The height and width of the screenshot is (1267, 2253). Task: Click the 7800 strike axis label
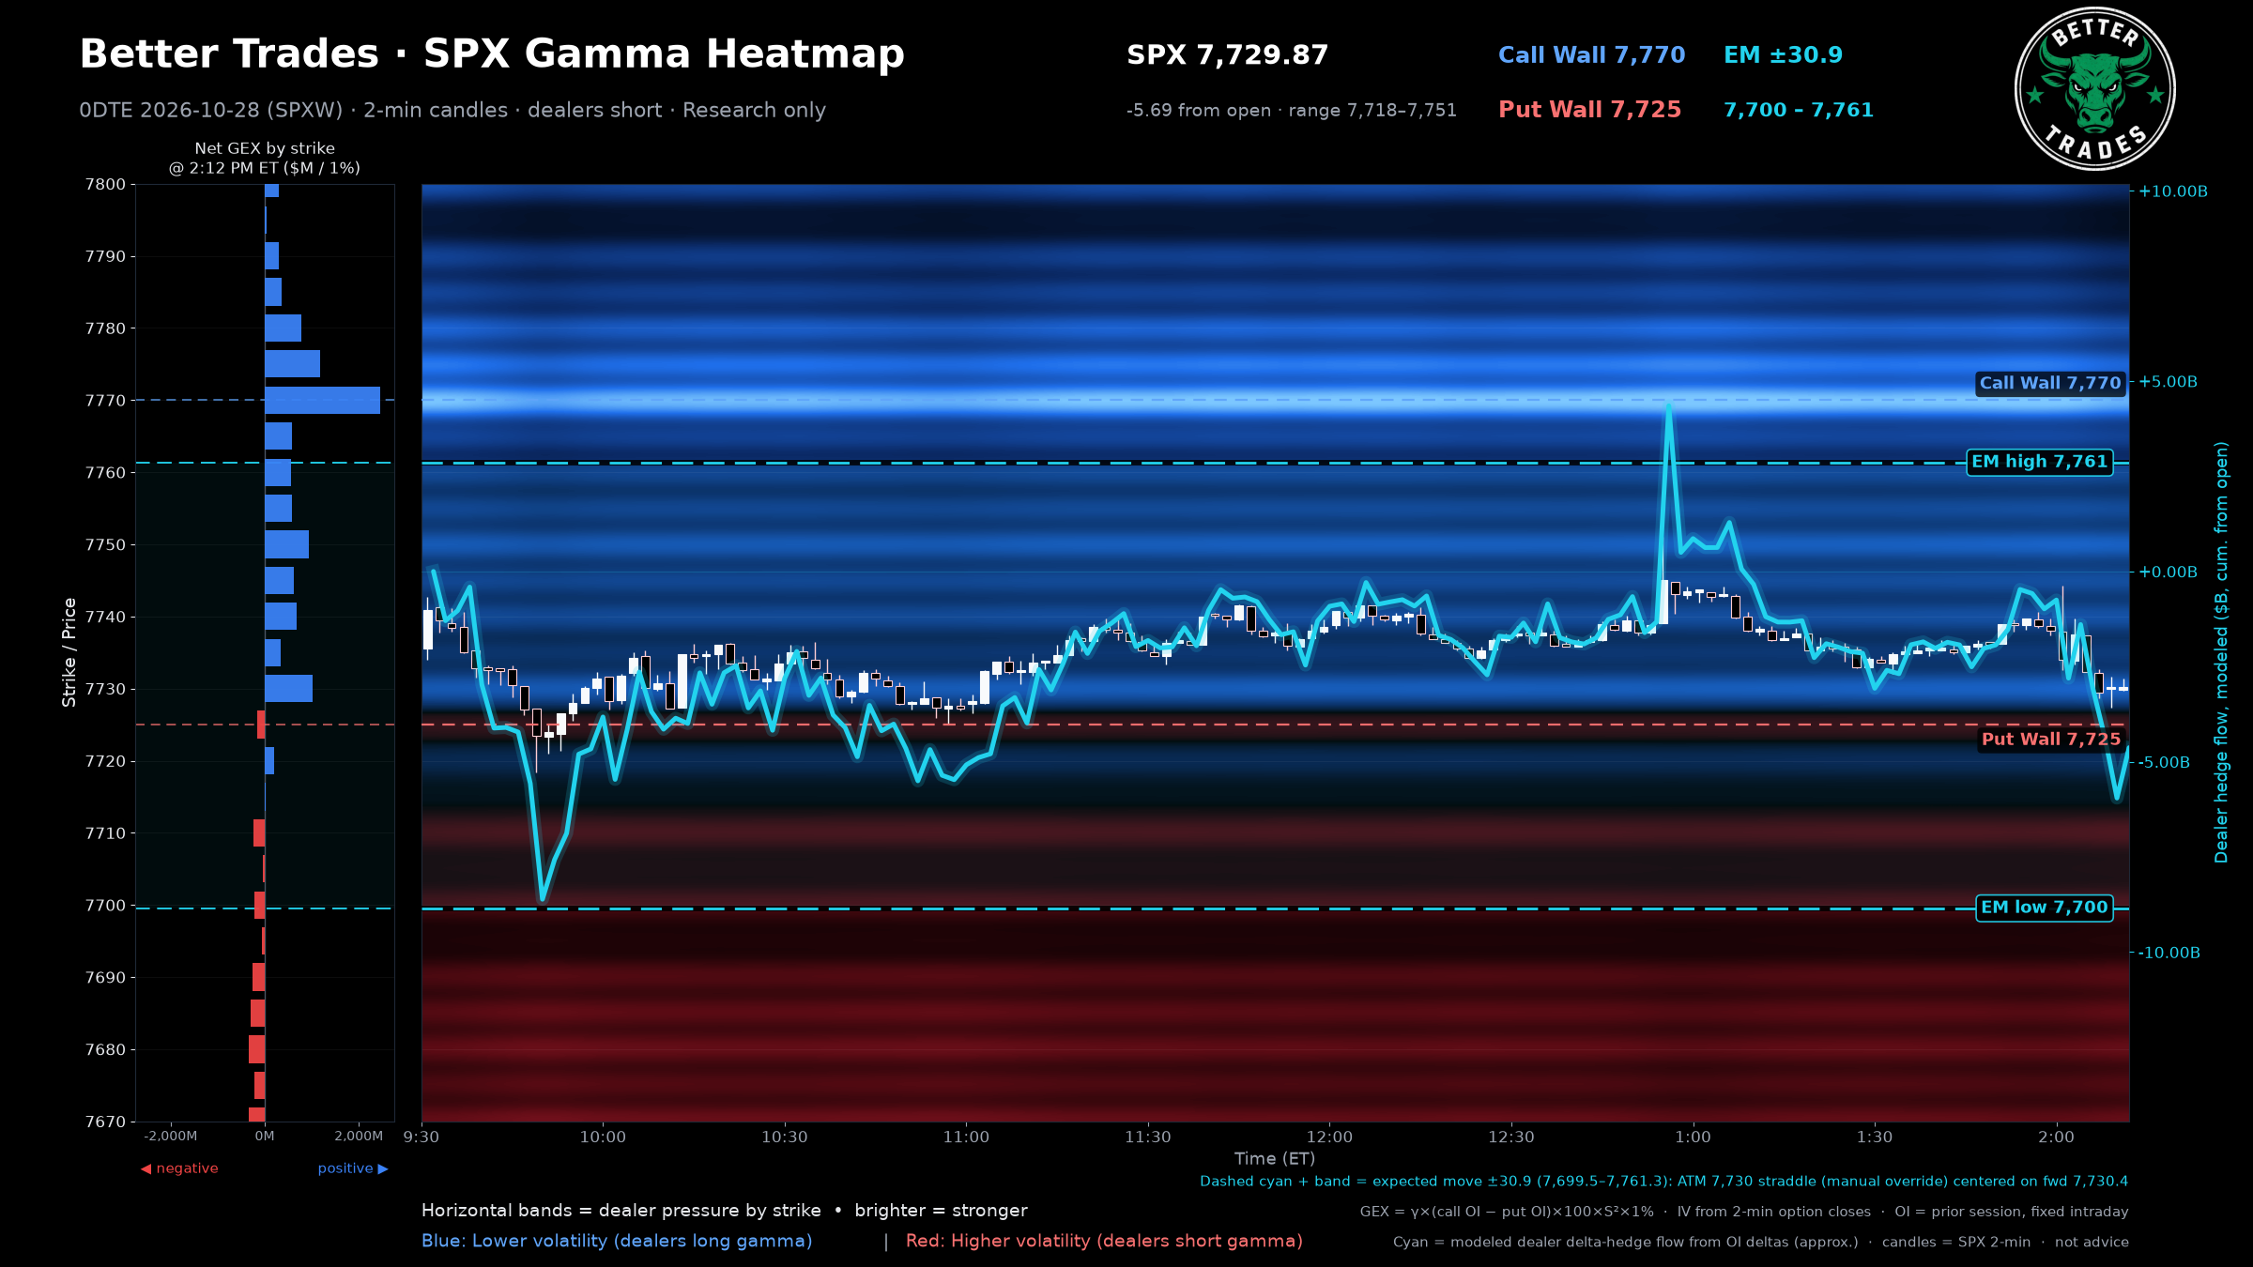pos(104,185)
